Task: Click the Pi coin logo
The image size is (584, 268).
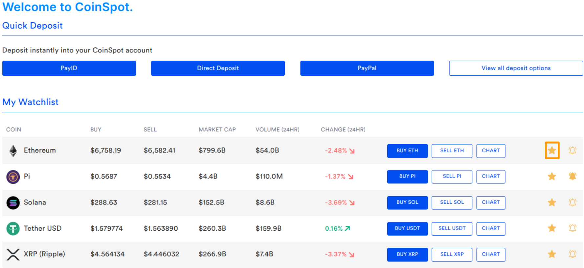Action: click(13, 177)
